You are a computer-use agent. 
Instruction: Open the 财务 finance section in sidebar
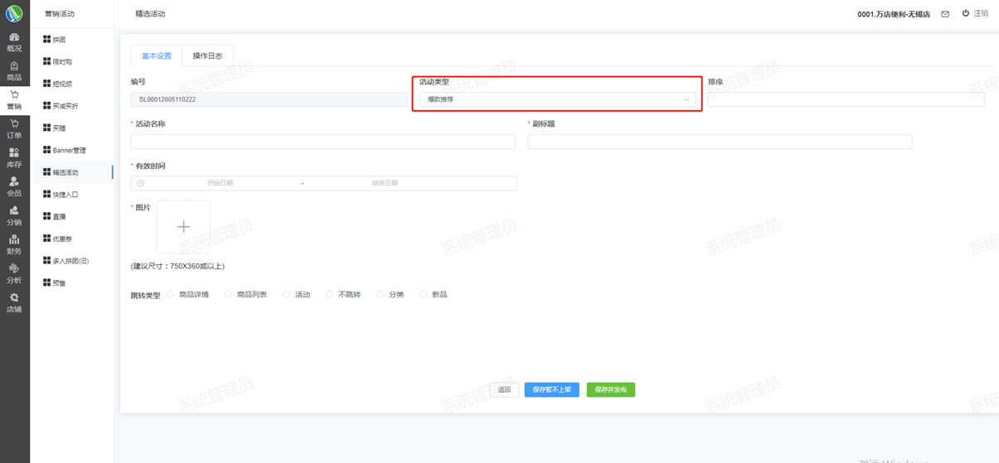[14, 245]
